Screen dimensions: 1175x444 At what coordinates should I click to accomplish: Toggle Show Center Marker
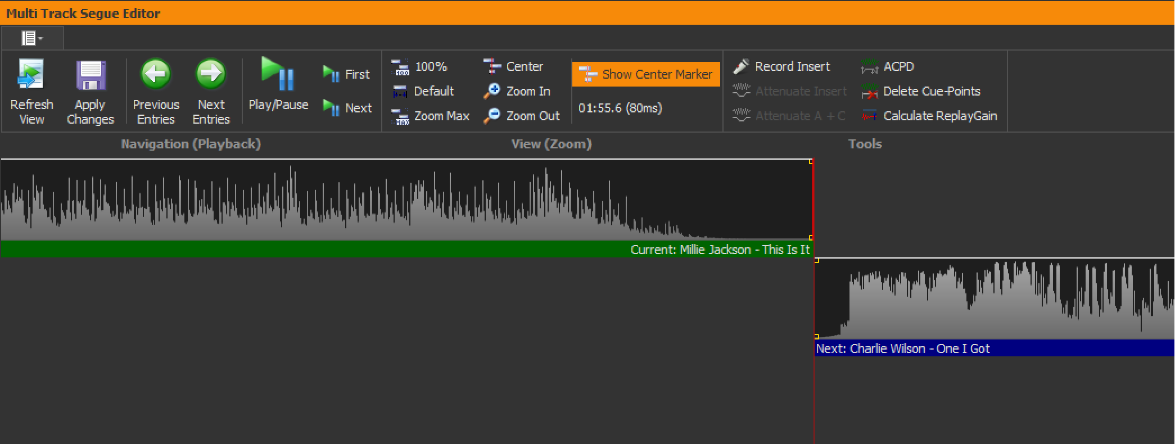(646, 74)
